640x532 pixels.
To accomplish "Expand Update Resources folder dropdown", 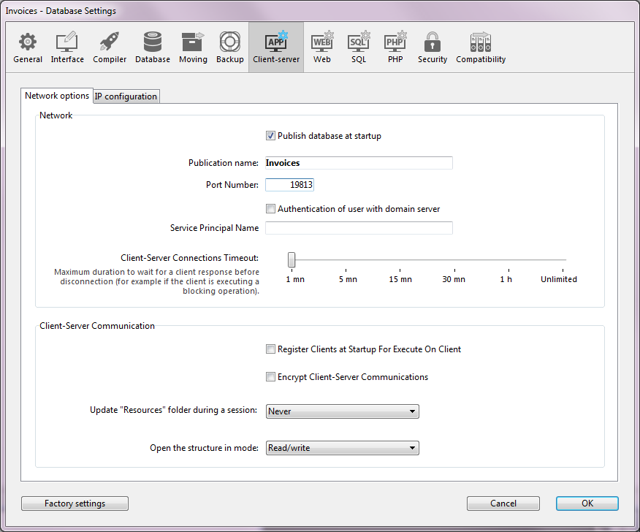I will tap(342, 411).
